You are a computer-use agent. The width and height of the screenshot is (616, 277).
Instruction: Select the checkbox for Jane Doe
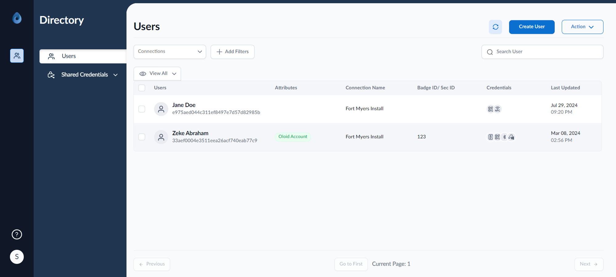tap(142, 109)
